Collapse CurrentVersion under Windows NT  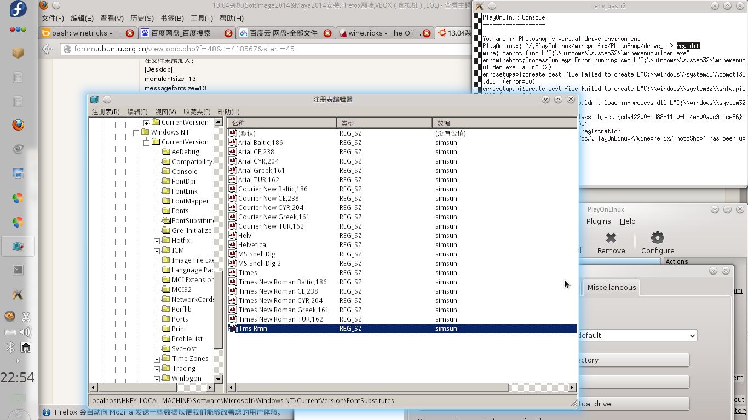147,142
